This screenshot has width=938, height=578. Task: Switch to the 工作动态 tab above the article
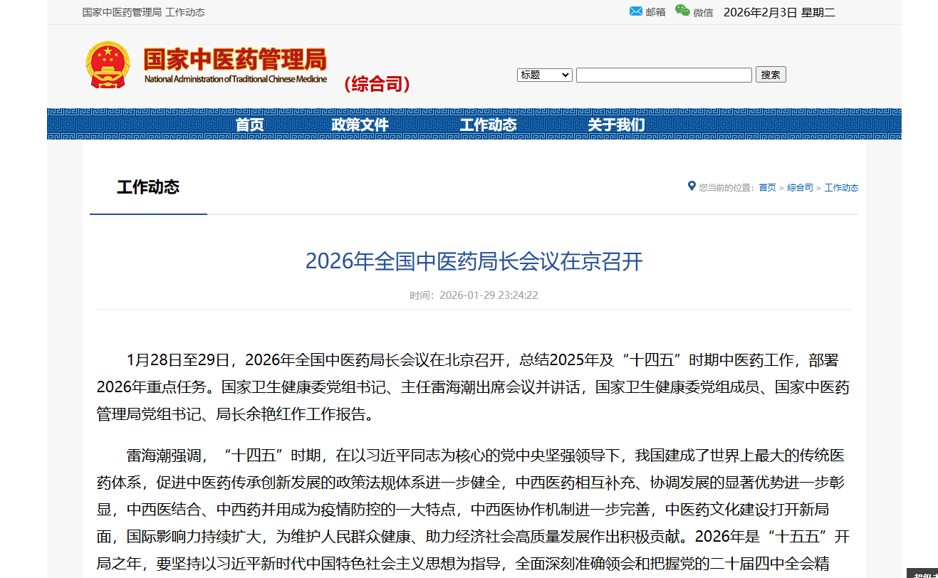click(x=147, y=187)
